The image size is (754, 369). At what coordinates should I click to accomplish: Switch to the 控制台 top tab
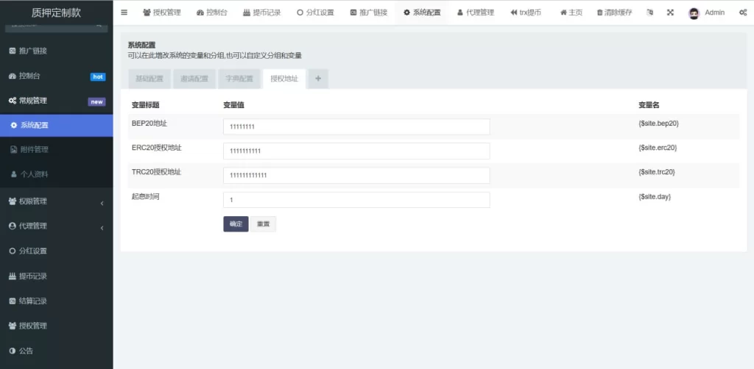tap(212, 12)
